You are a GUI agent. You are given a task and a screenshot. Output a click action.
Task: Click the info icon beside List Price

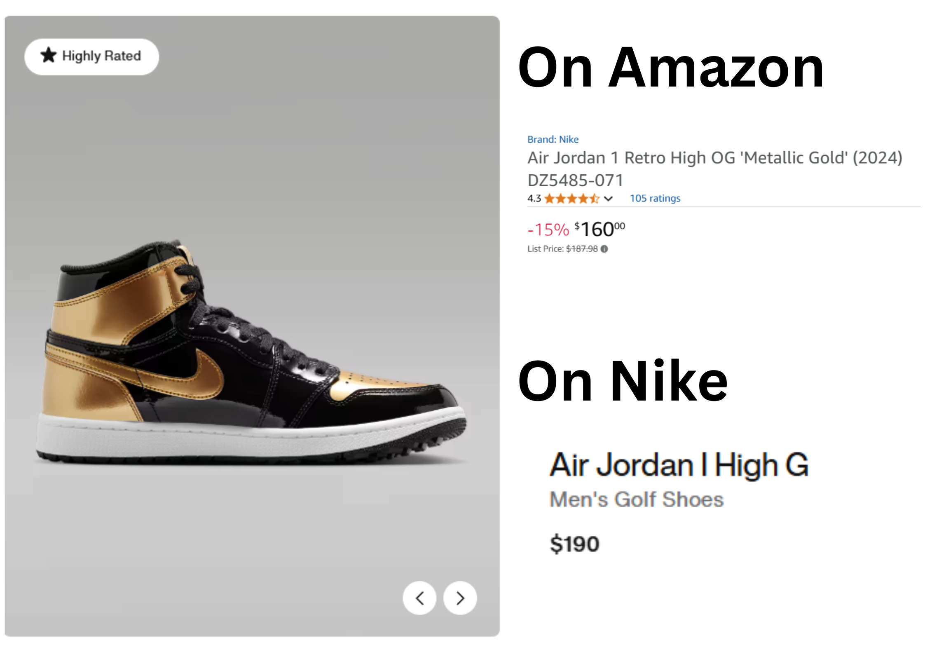pos(604,249)
